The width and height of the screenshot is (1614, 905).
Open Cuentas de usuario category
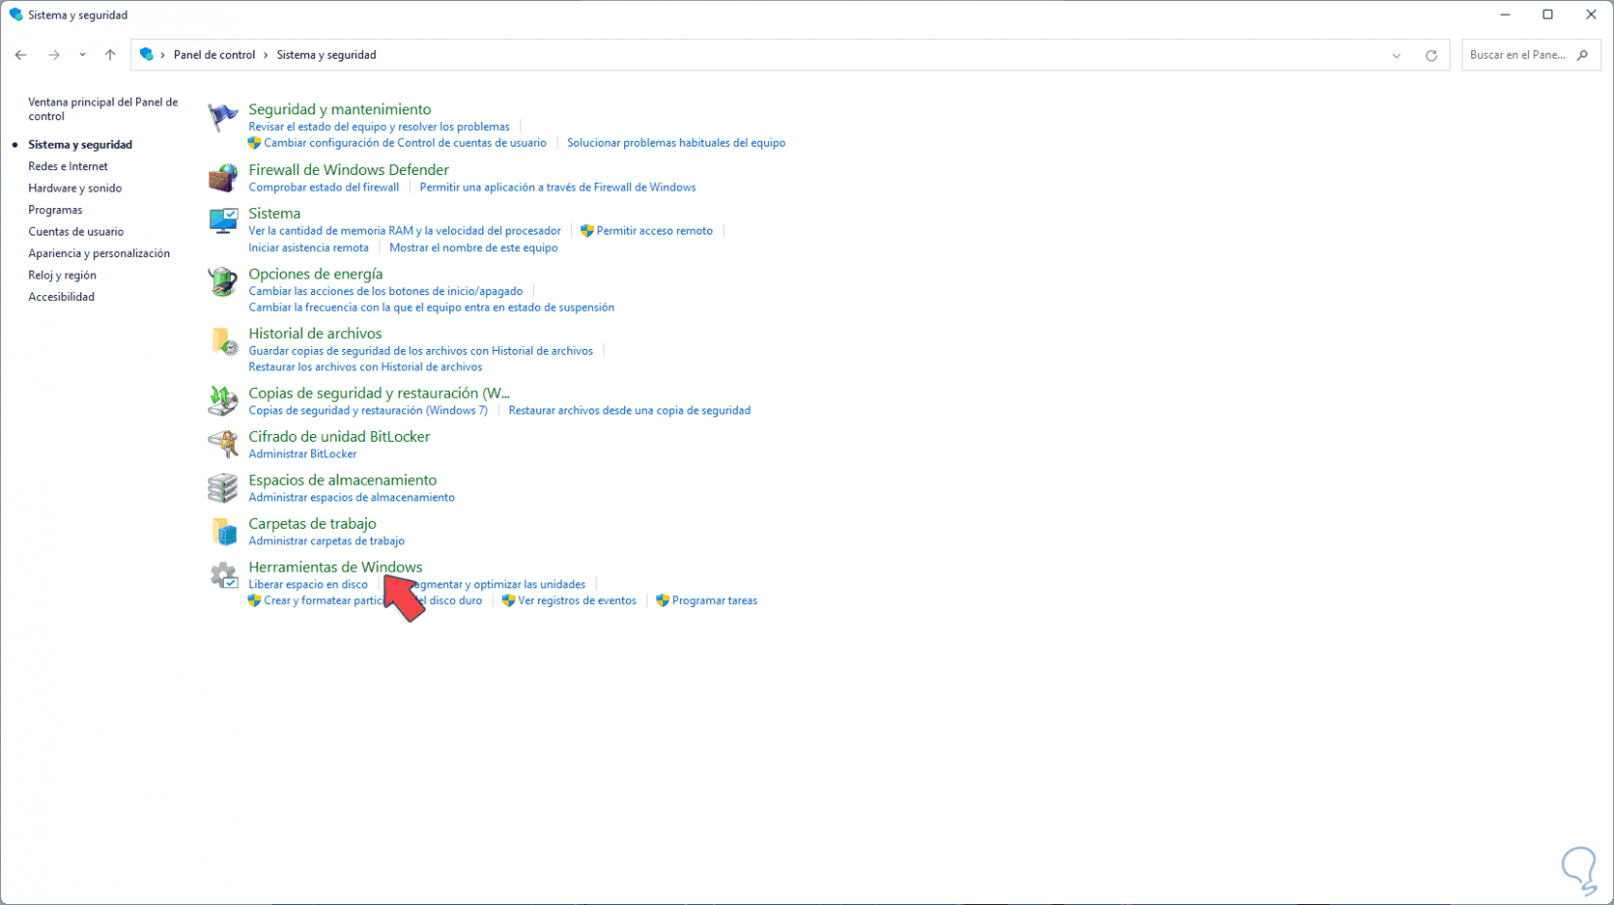tap(76, 232)
